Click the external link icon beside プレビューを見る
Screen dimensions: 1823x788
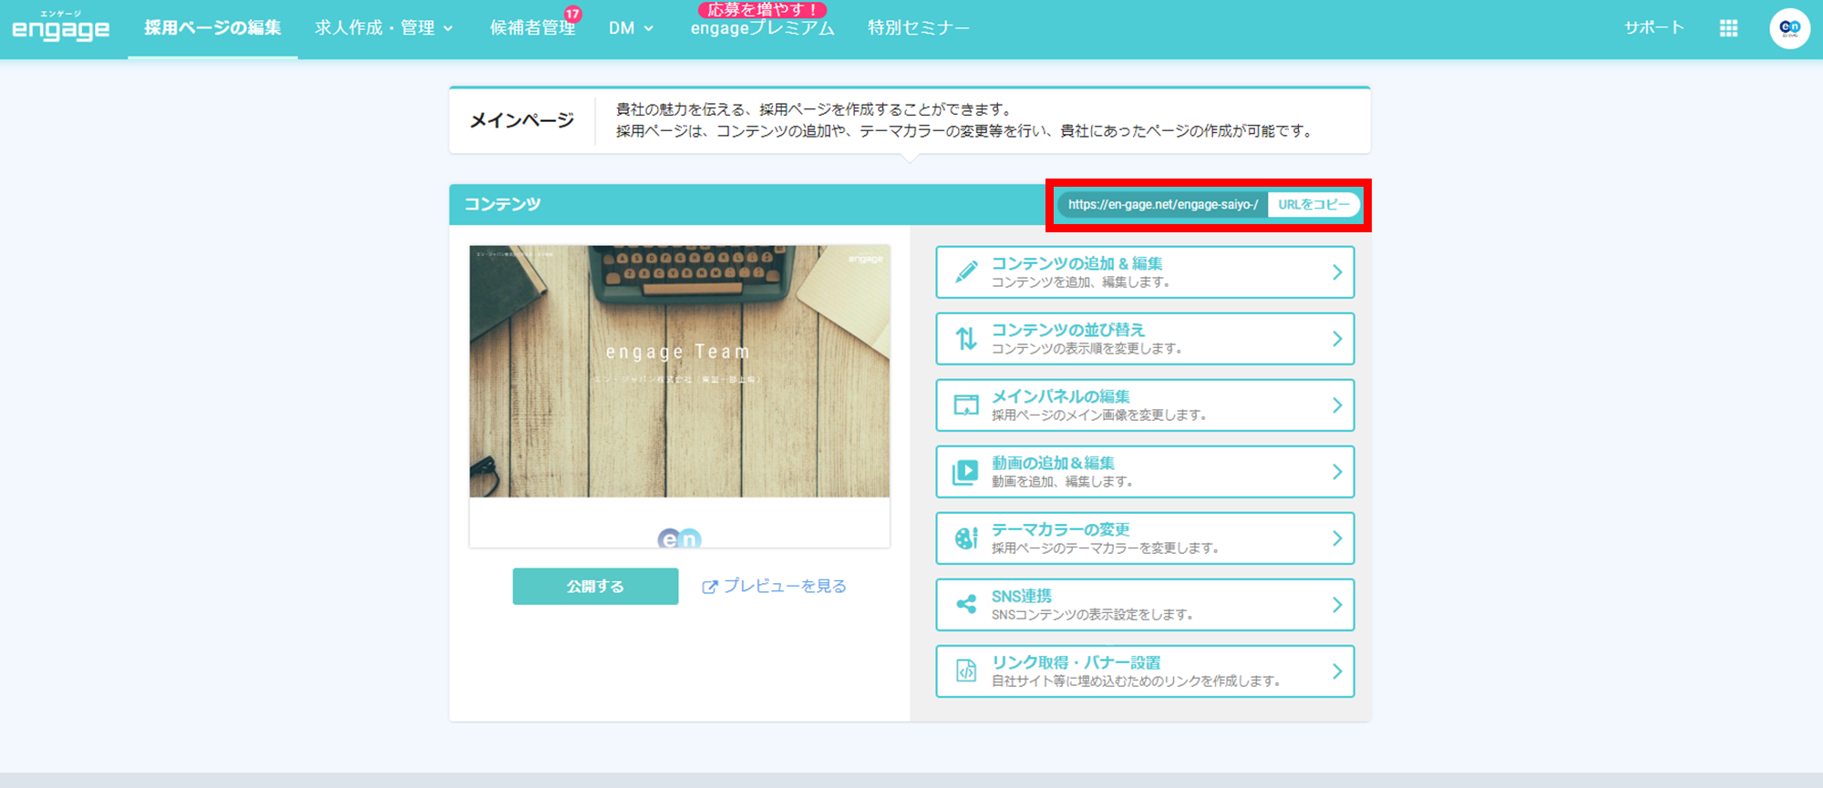709,587
